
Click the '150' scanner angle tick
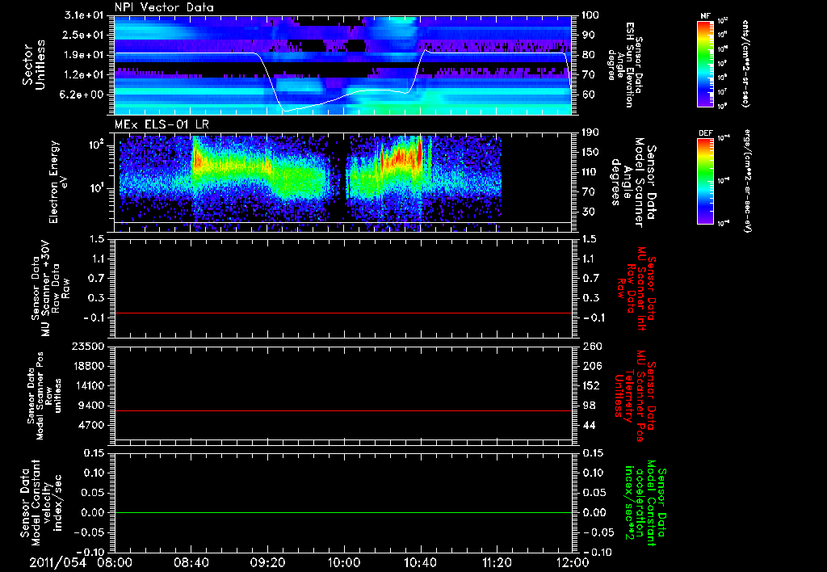590,153
